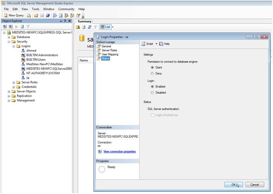This screenshot has width=273, height=194.
Task: Select the BUILTIN\Administrators login
Action: click(42, 55)
